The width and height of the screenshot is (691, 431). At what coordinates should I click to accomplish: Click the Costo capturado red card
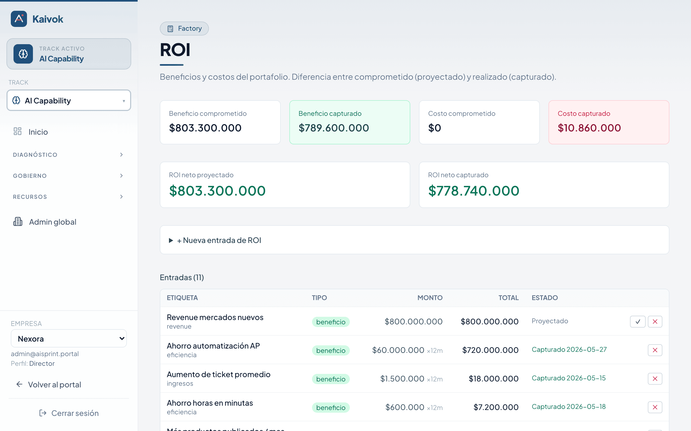609,122
